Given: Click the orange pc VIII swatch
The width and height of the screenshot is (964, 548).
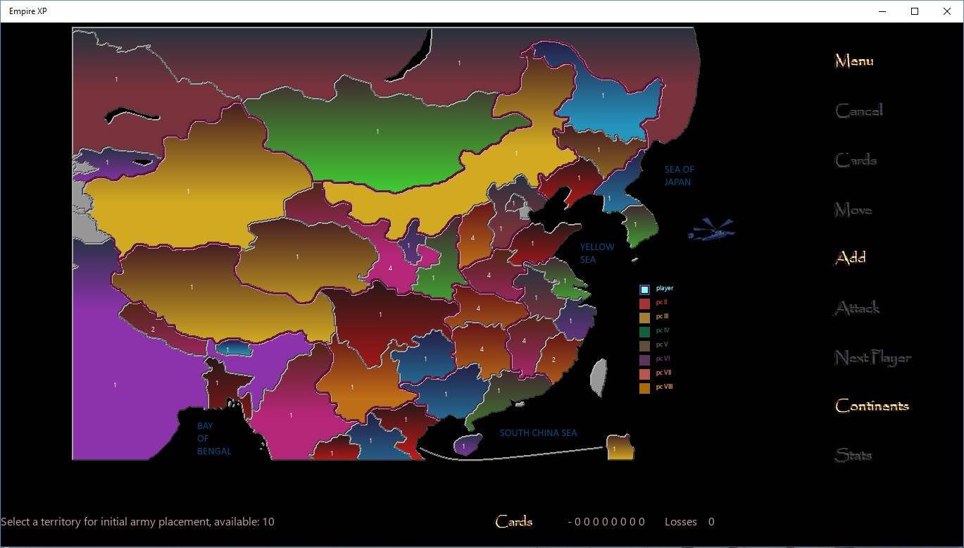Looking at the screenshot, I should point(644,388).
